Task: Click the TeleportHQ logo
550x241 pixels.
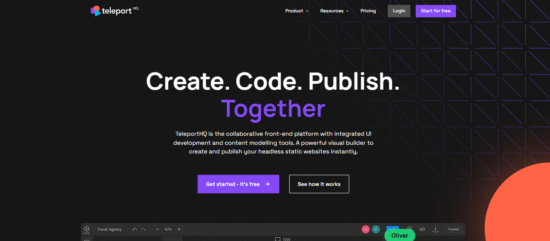Action: [x=114, y=11]
